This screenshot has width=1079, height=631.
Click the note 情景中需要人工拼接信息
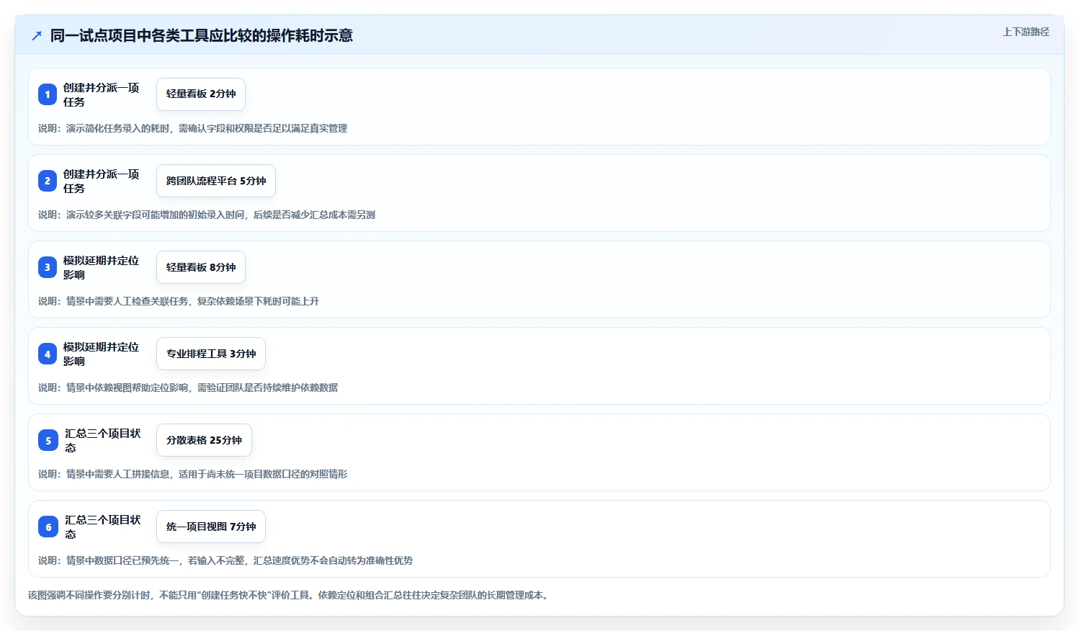[193, 474]
